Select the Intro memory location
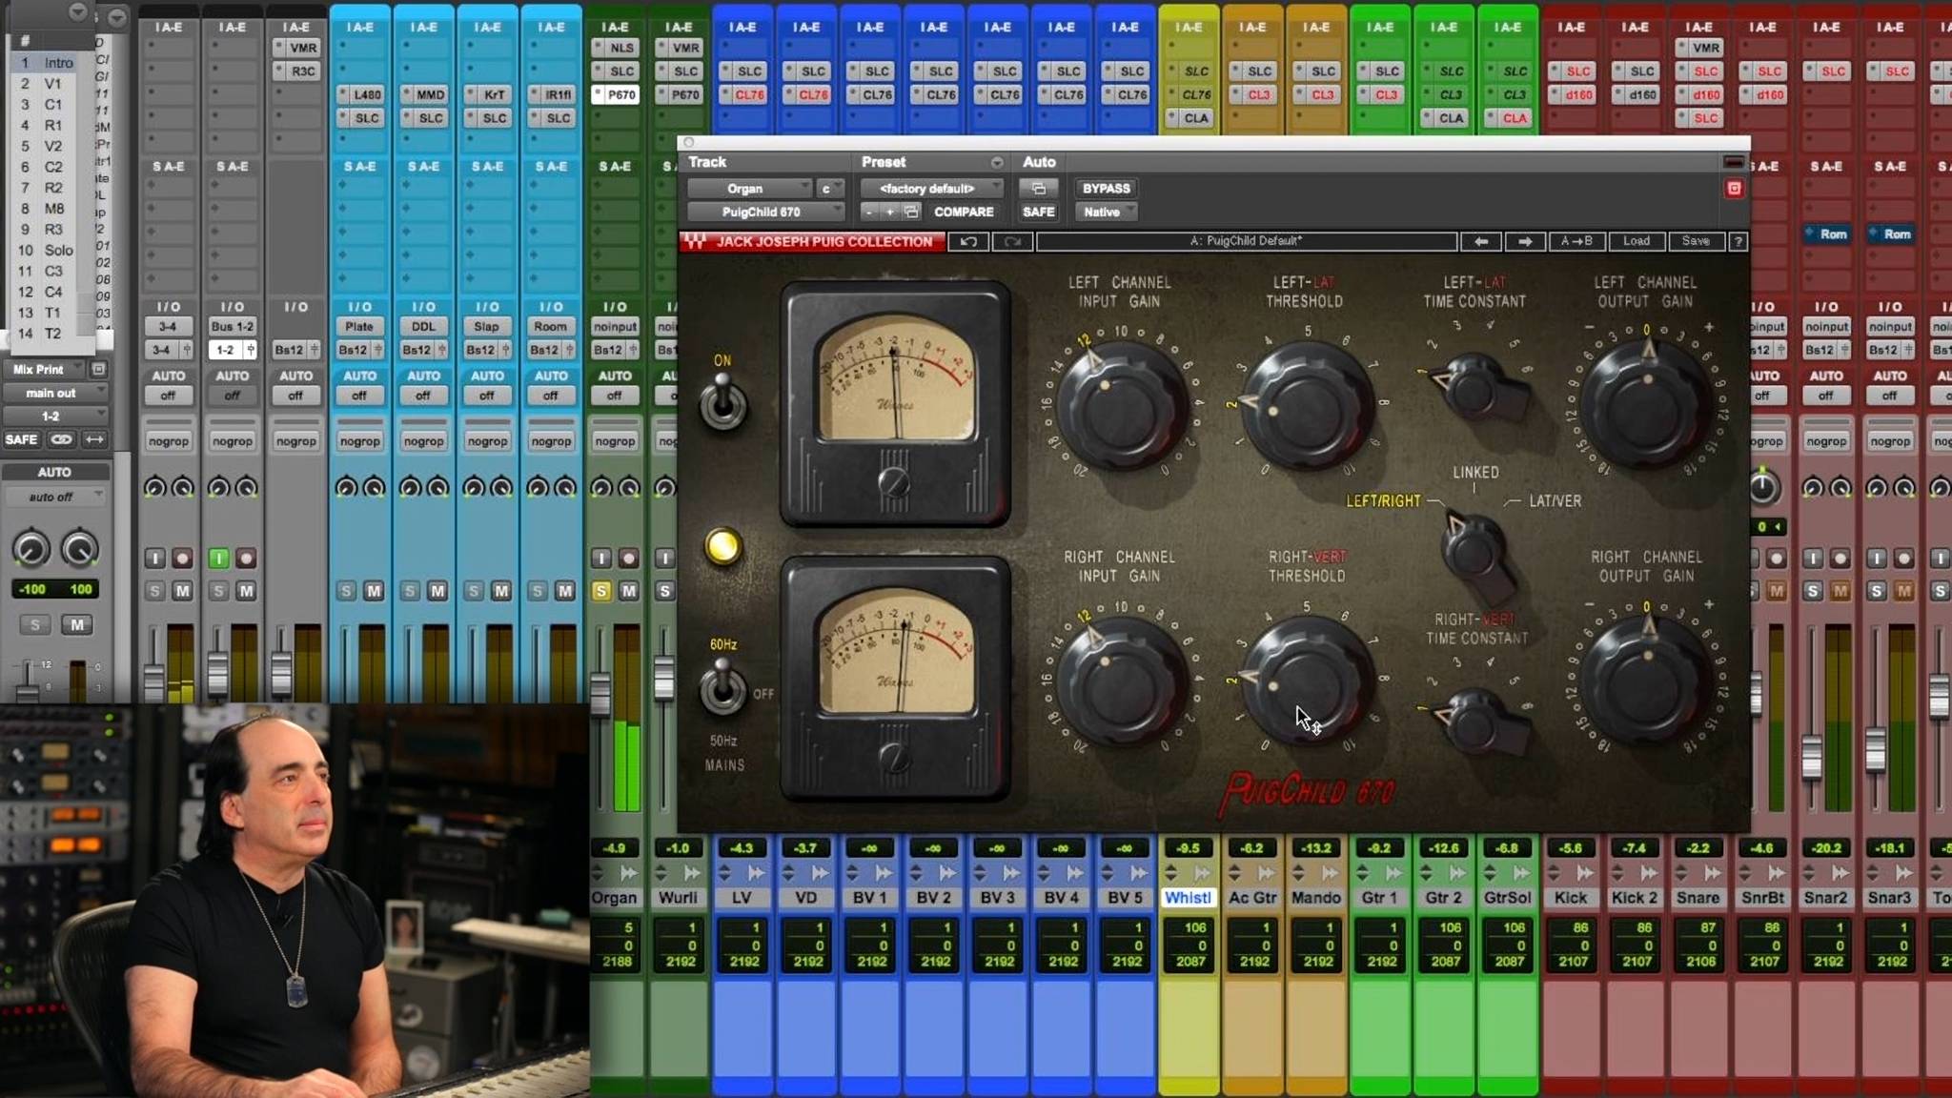The width and height of the screenshot is (1952, 1098). 58,63
